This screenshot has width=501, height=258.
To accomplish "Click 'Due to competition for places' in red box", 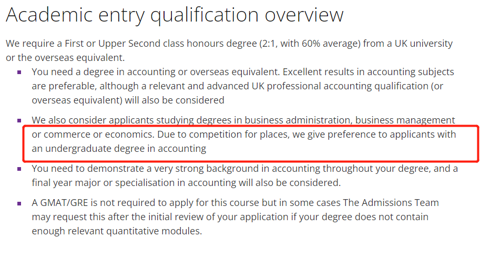I will click(222, 135).
